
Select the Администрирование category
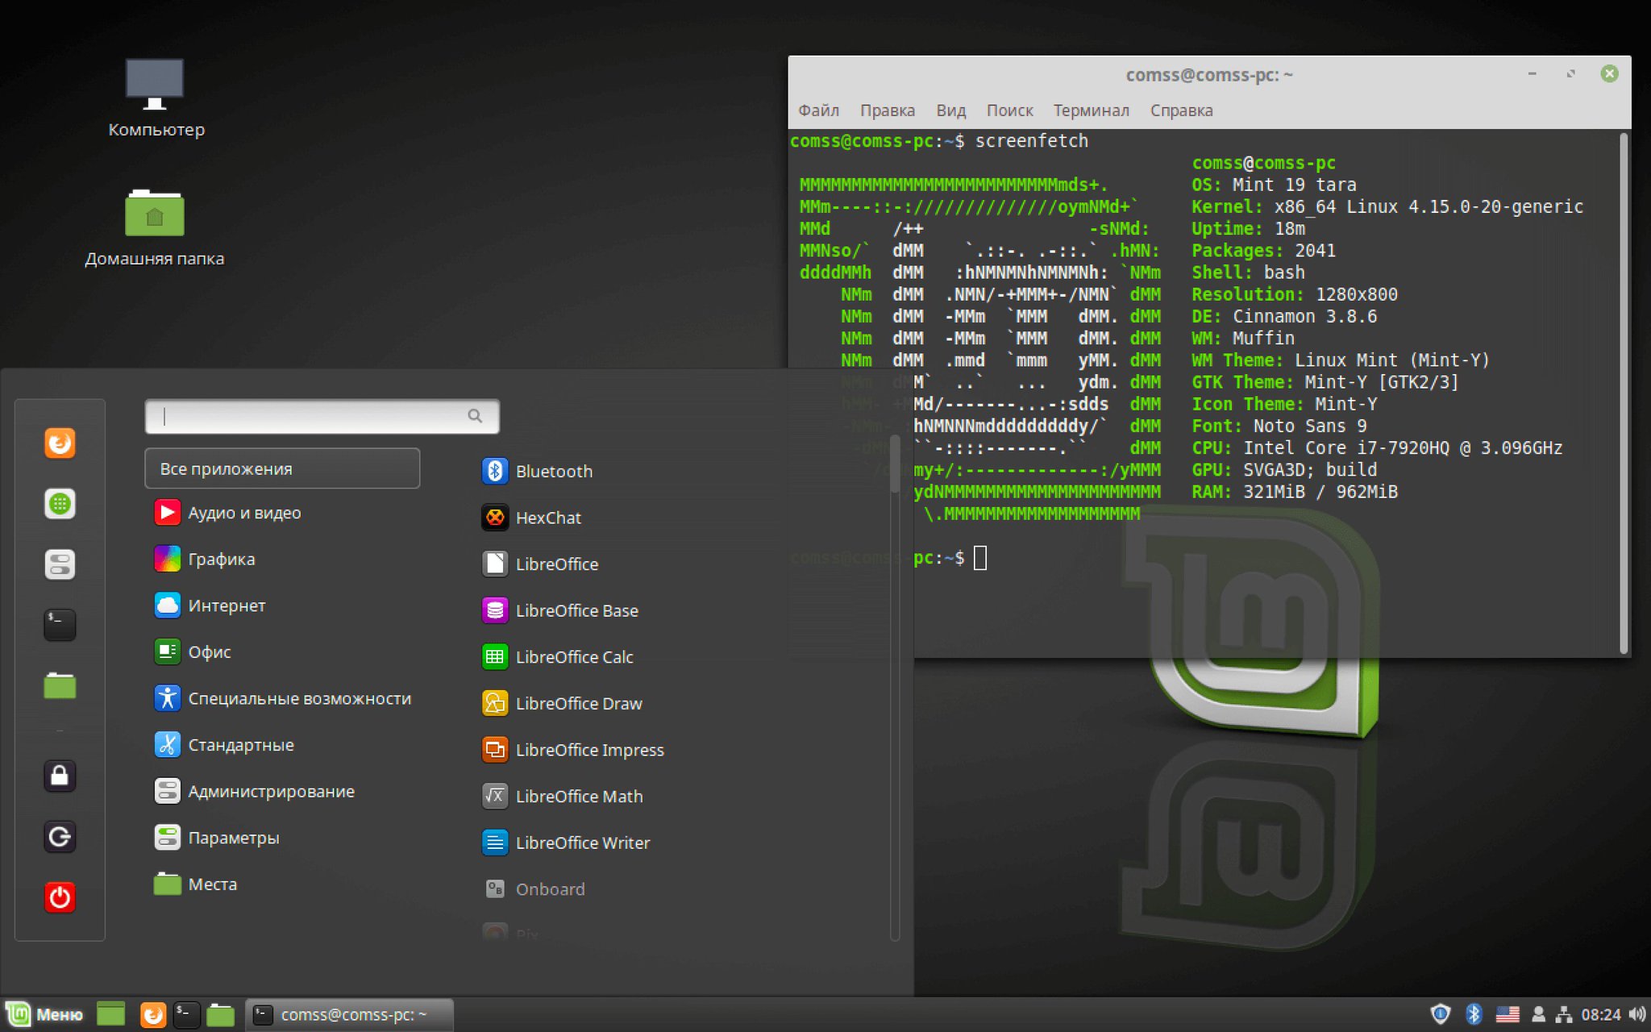(255, 791)
